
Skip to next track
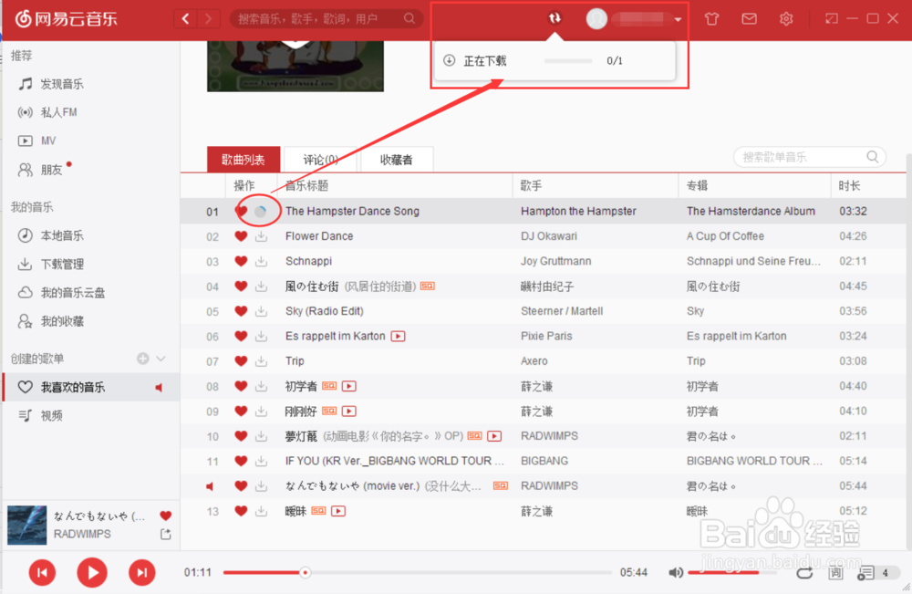click(142, 573)
